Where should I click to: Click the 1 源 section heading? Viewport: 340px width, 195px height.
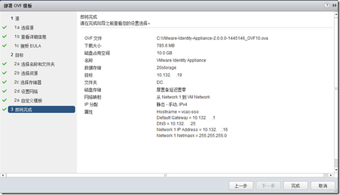point(15,18)
